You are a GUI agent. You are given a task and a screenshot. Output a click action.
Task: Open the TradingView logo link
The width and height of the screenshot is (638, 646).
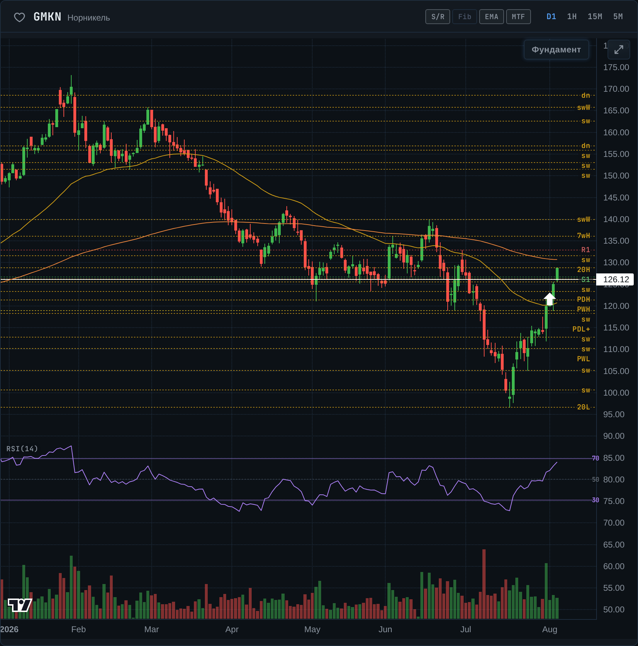(20, 605)
